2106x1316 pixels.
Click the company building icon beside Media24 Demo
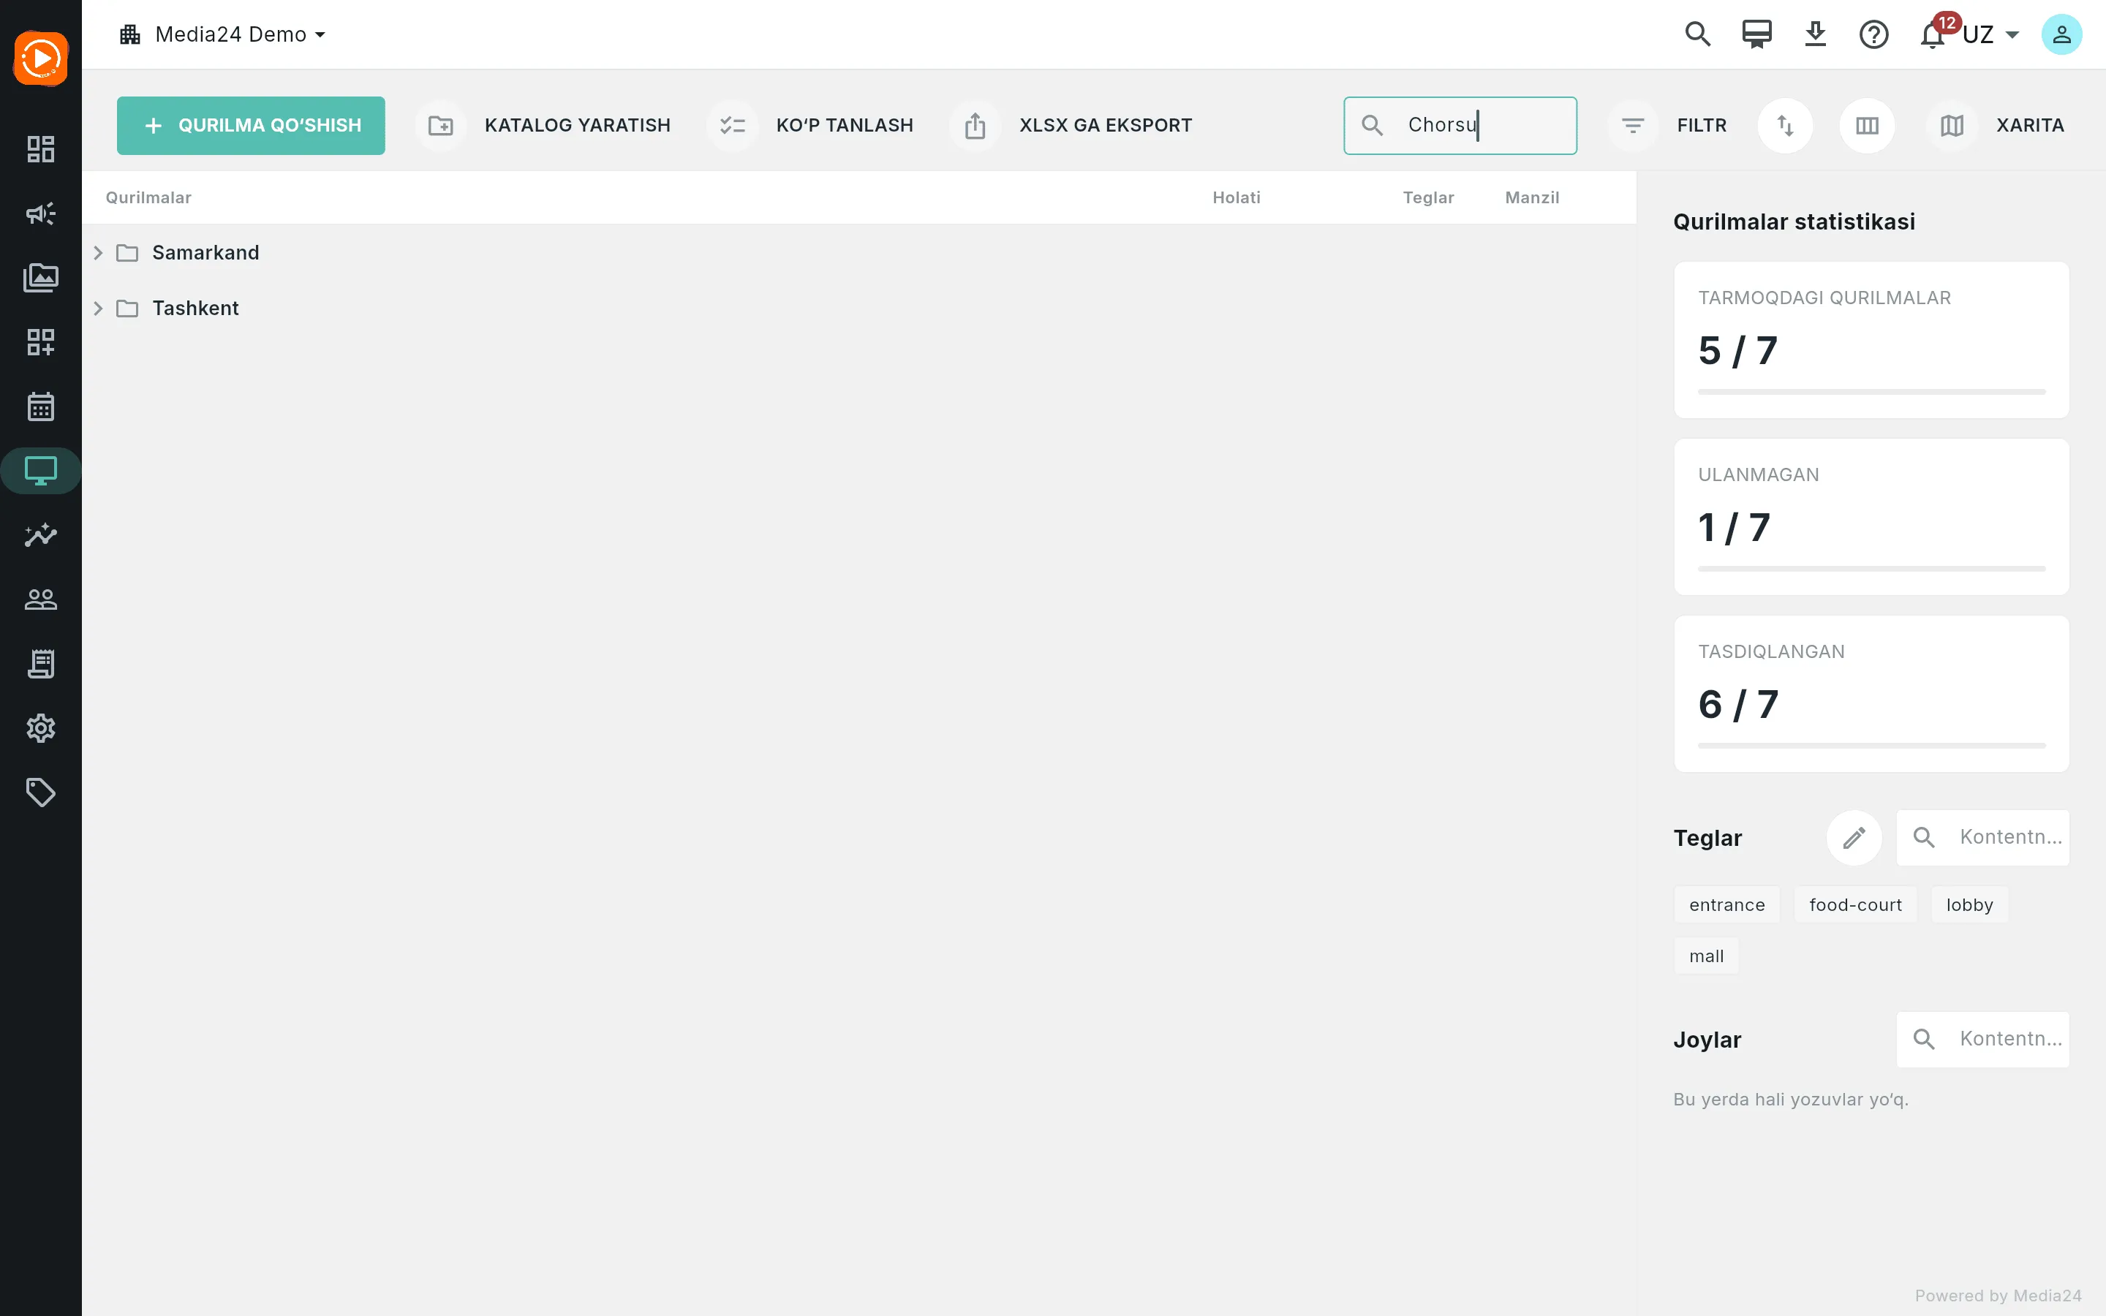pos(129,35)
